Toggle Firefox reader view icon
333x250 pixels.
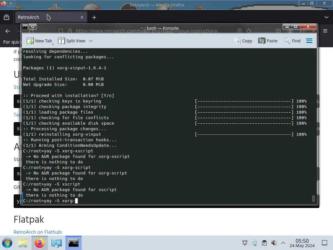[x=240, y=31]
